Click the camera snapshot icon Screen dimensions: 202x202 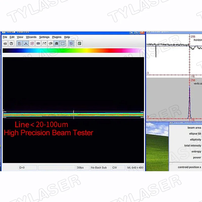click(x=57, y=43)
